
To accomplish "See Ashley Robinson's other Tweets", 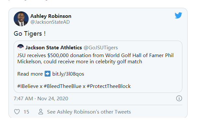I will pyautogui.click(x=89, y=112).
